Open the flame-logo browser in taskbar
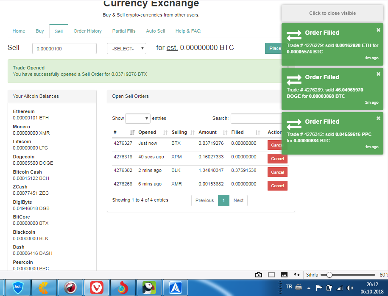 [123, 288]
